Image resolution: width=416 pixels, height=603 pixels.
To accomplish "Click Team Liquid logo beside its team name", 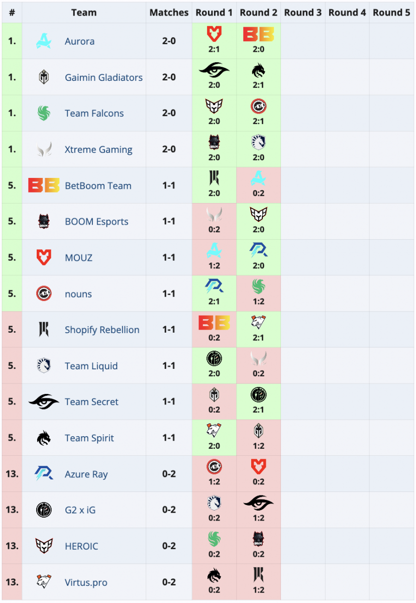I will [x=44, y=366].
